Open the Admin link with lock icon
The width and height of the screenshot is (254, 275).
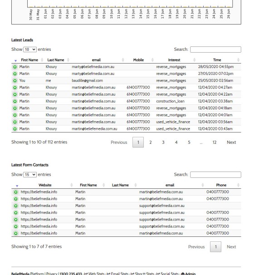point(188,274)
